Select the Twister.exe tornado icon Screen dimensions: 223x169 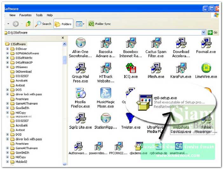[130, 118]
